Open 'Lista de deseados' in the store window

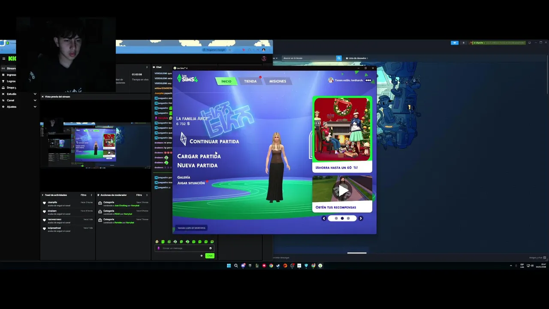click(x=357, y=58)
